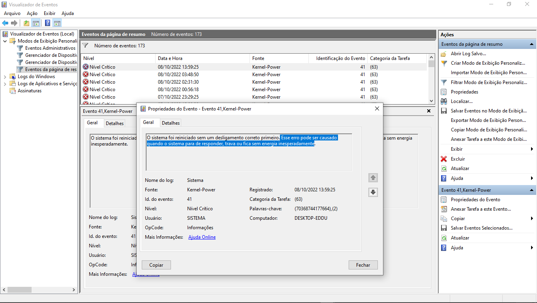Click the Salvar Eventos no Modo floppy icon
This screenshot has height=303, width=537.
click(x=444, y=111)
